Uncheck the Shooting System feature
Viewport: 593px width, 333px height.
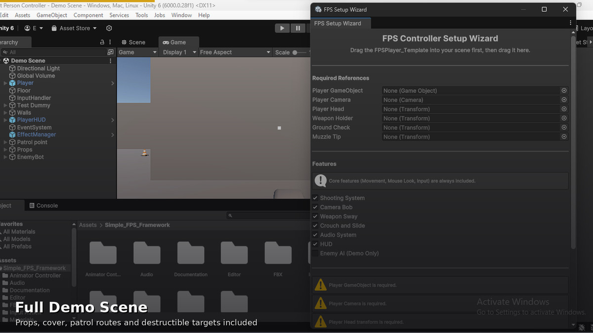(x=315, y=198)
